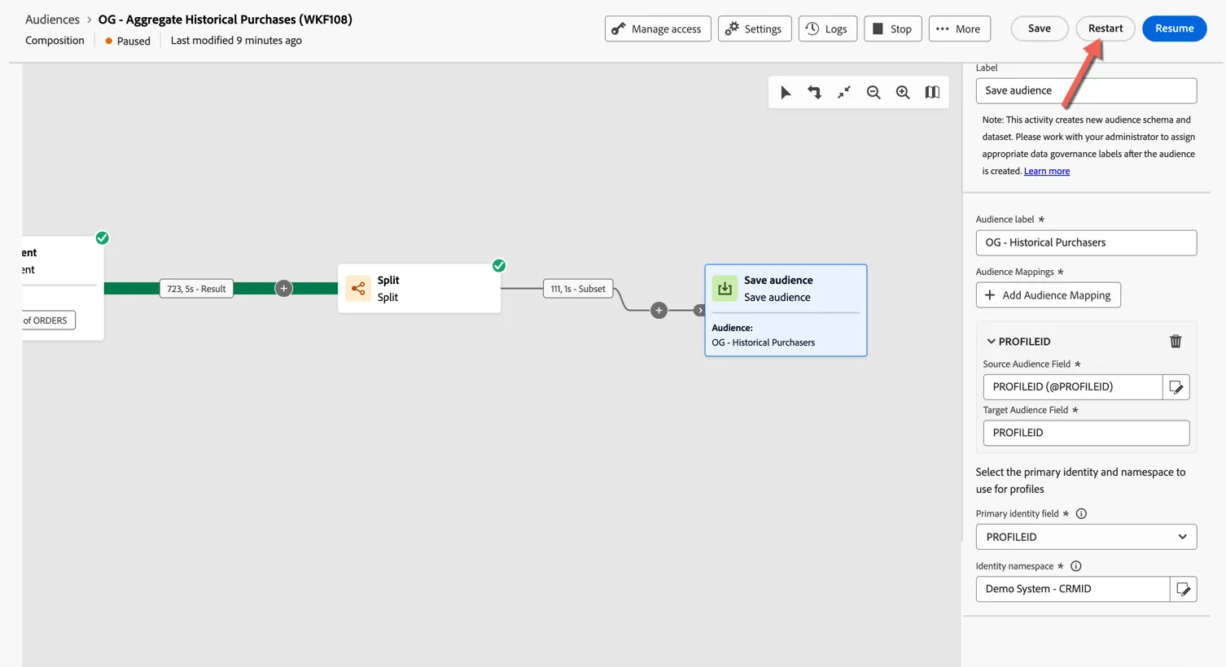Click the composition title 'OG - Aggregate Historical Purchases (WKF108)'
This screenshot has height=667, width=1226.
tap(225, 20)
